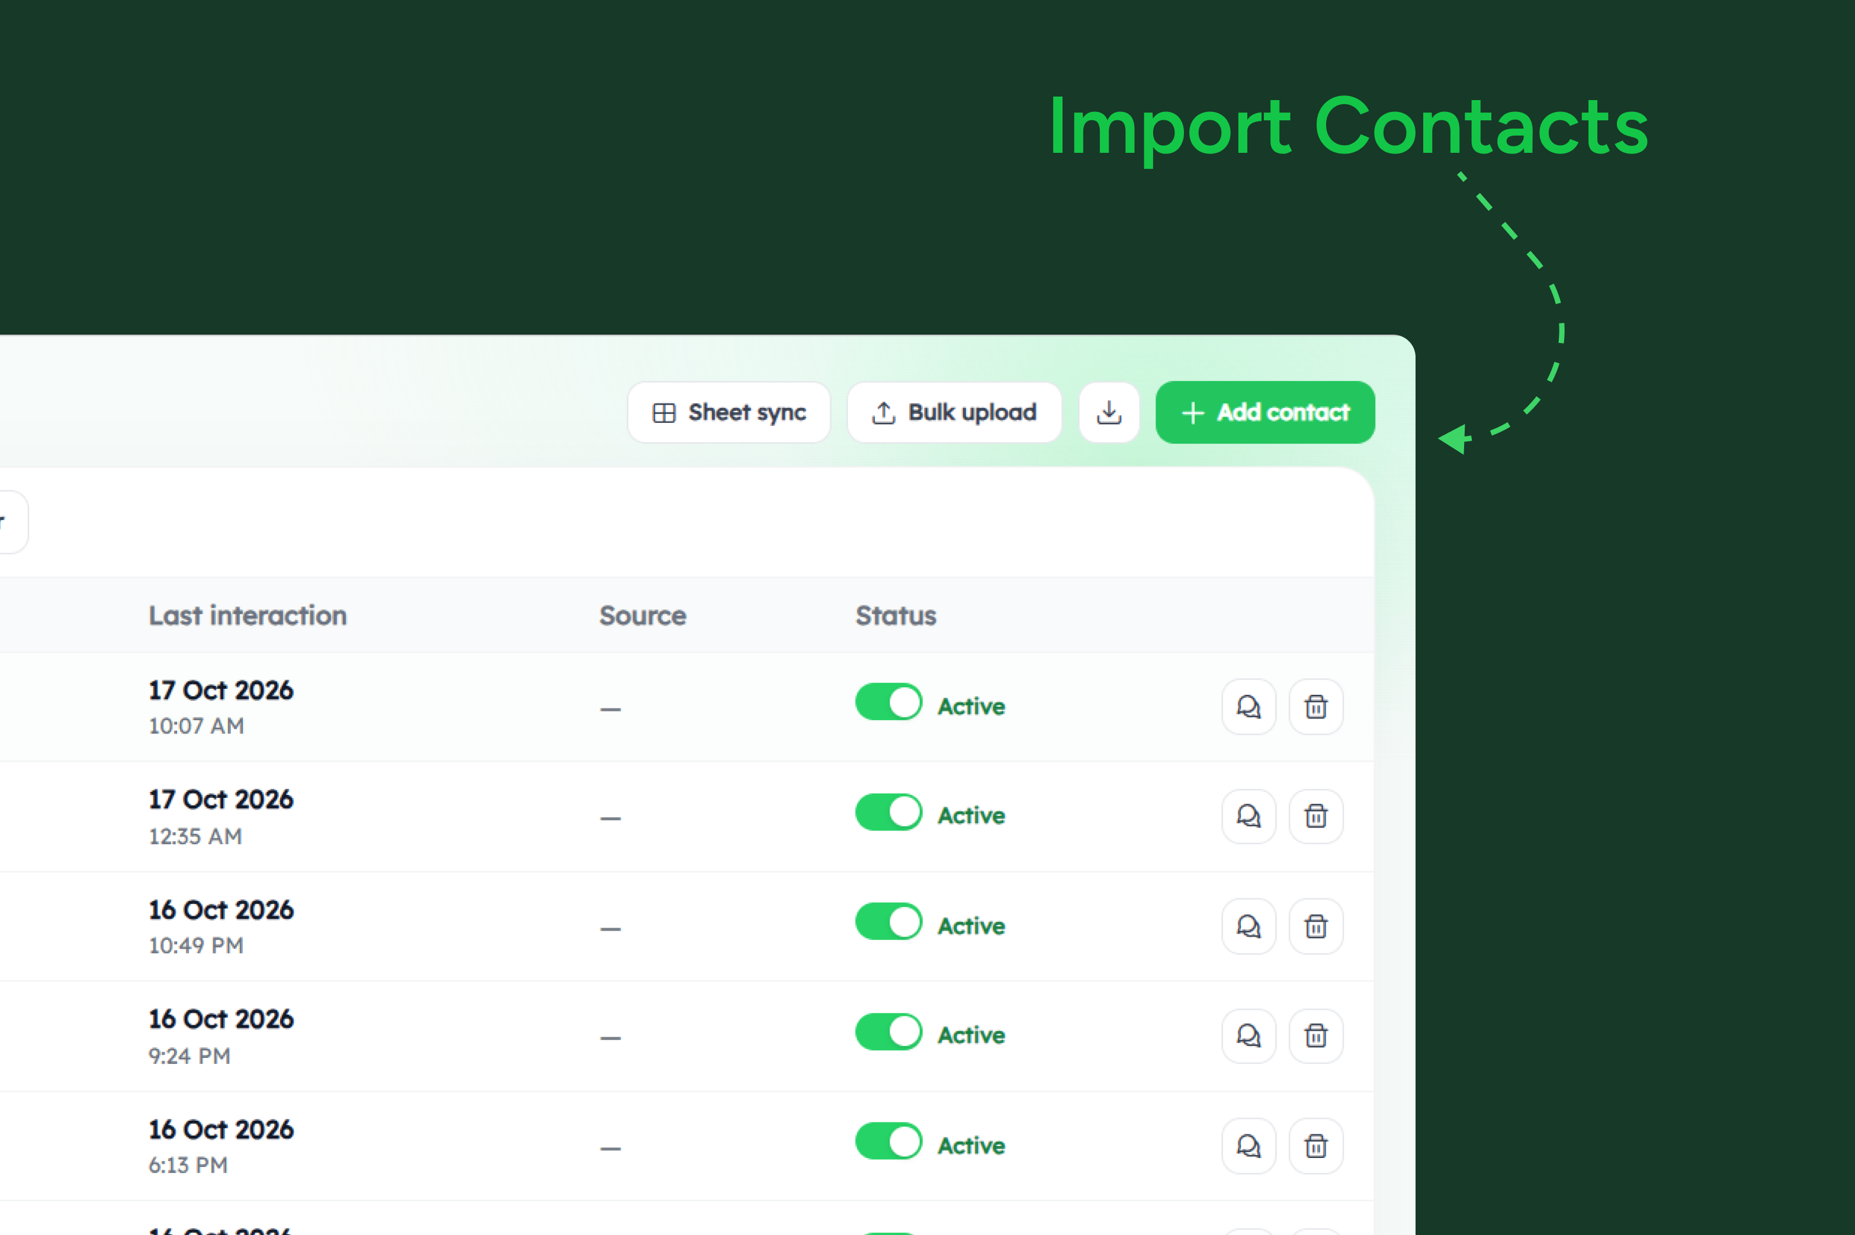Screen dimensions: 1855x1235
Task: Toggle Active status for 16 Oct 6:13 PM row
Action: pyautogui.click(x=889, y=1141)
